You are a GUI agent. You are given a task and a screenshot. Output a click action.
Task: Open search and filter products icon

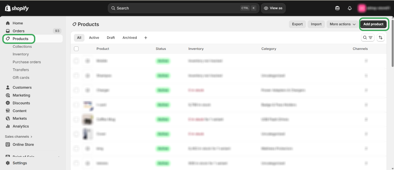pyautogui.click(x=368, y=38)
